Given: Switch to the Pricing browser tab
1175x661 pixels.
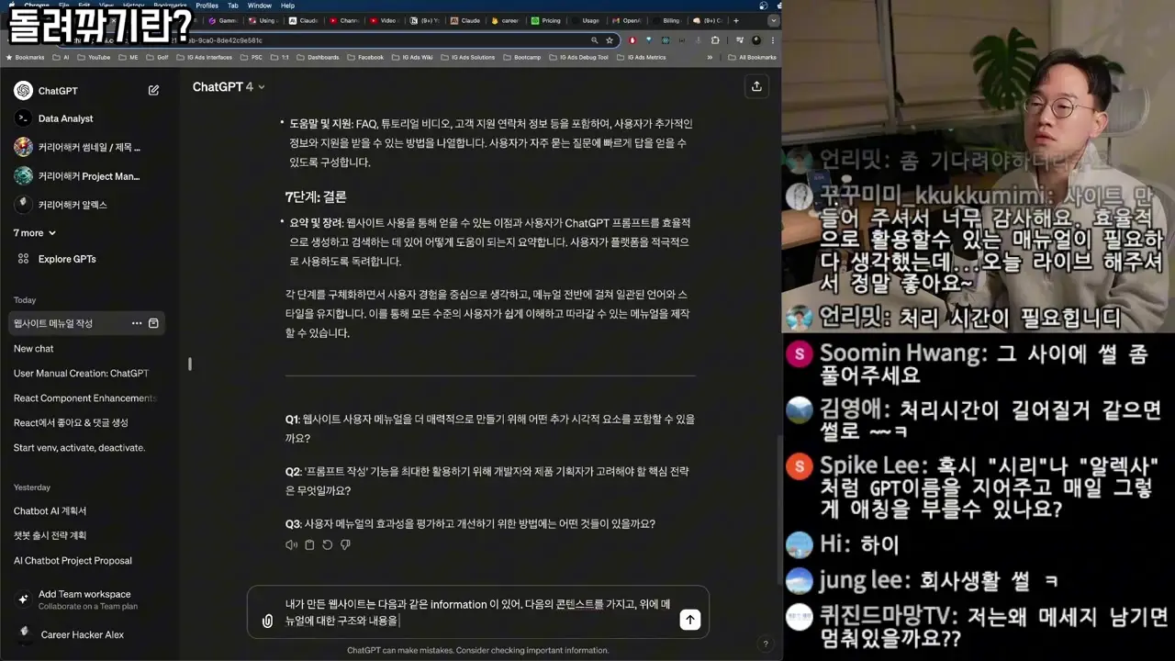Looking at the screenshot, I should click(x=546, y=20).
